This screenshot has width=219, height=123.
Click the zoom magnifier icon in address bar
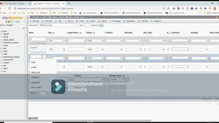pyautogui.click(x=164, y=9)
